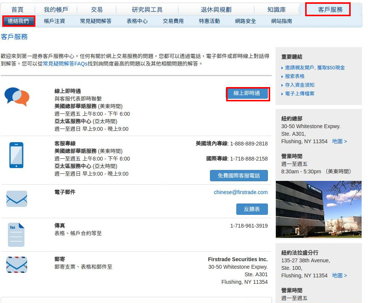
Task: Select the international number 1-718-888-2158
Action: click(x=249, y=159)
